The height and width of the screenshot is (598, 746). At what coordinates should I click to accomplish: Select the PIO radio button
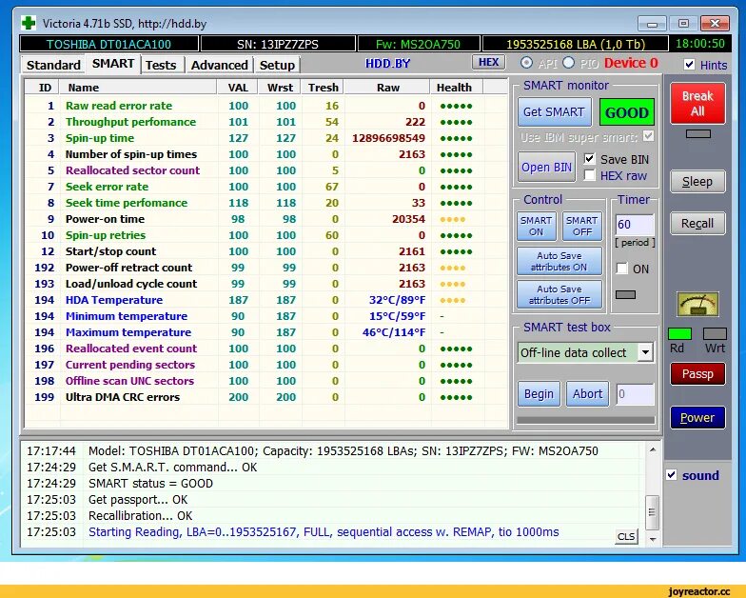[569, 63]
